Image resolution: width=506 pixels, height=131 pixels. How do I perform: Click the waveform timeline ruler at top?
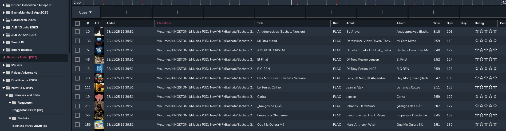point(267,2)
